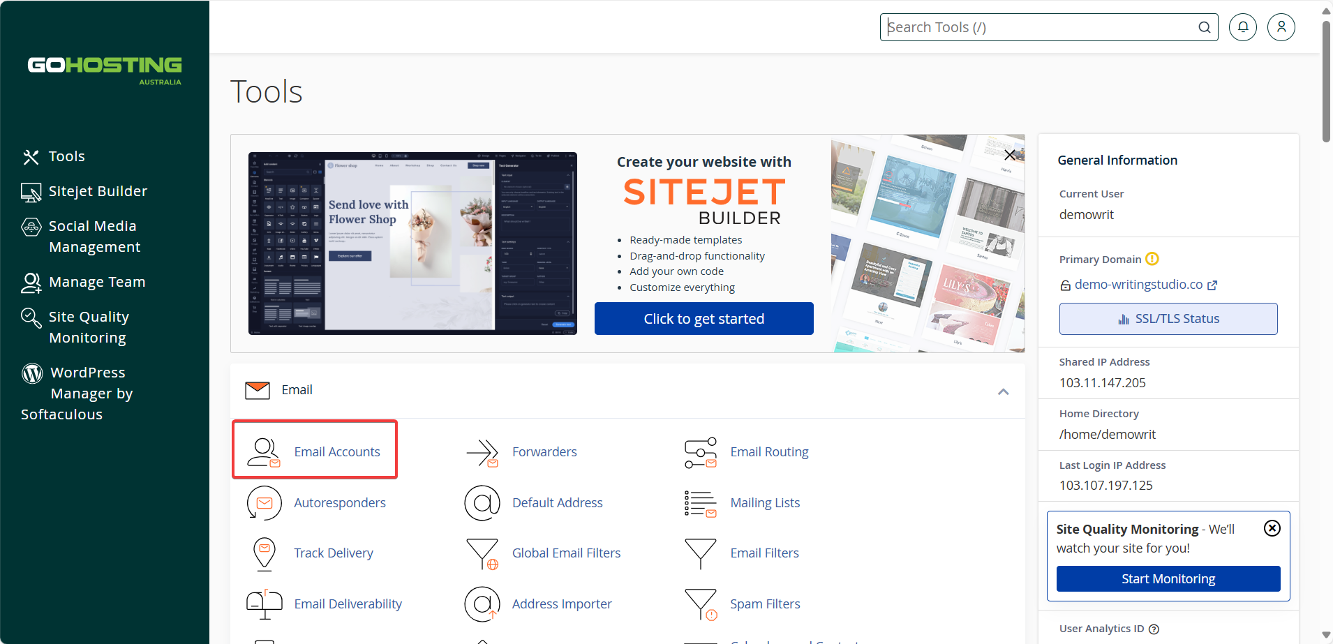Click the Tools wrench icon in sidebar

pyautogui.click(x=31, y=157)
